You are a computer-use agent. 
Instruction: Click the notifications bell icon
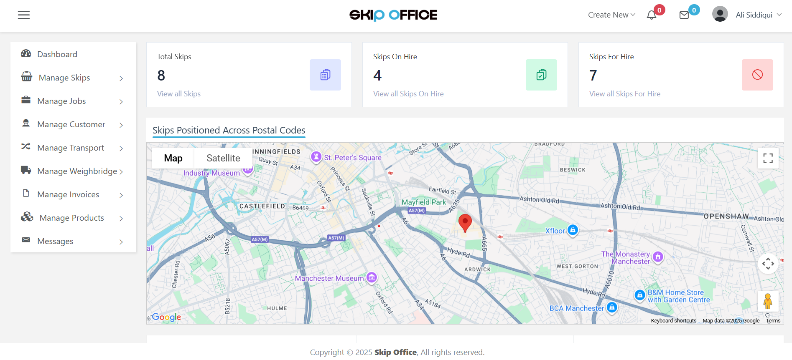pos(651,15)
